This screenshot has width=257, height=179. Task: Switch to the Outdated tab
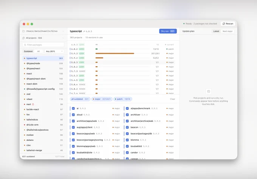[x=28, y=51]
